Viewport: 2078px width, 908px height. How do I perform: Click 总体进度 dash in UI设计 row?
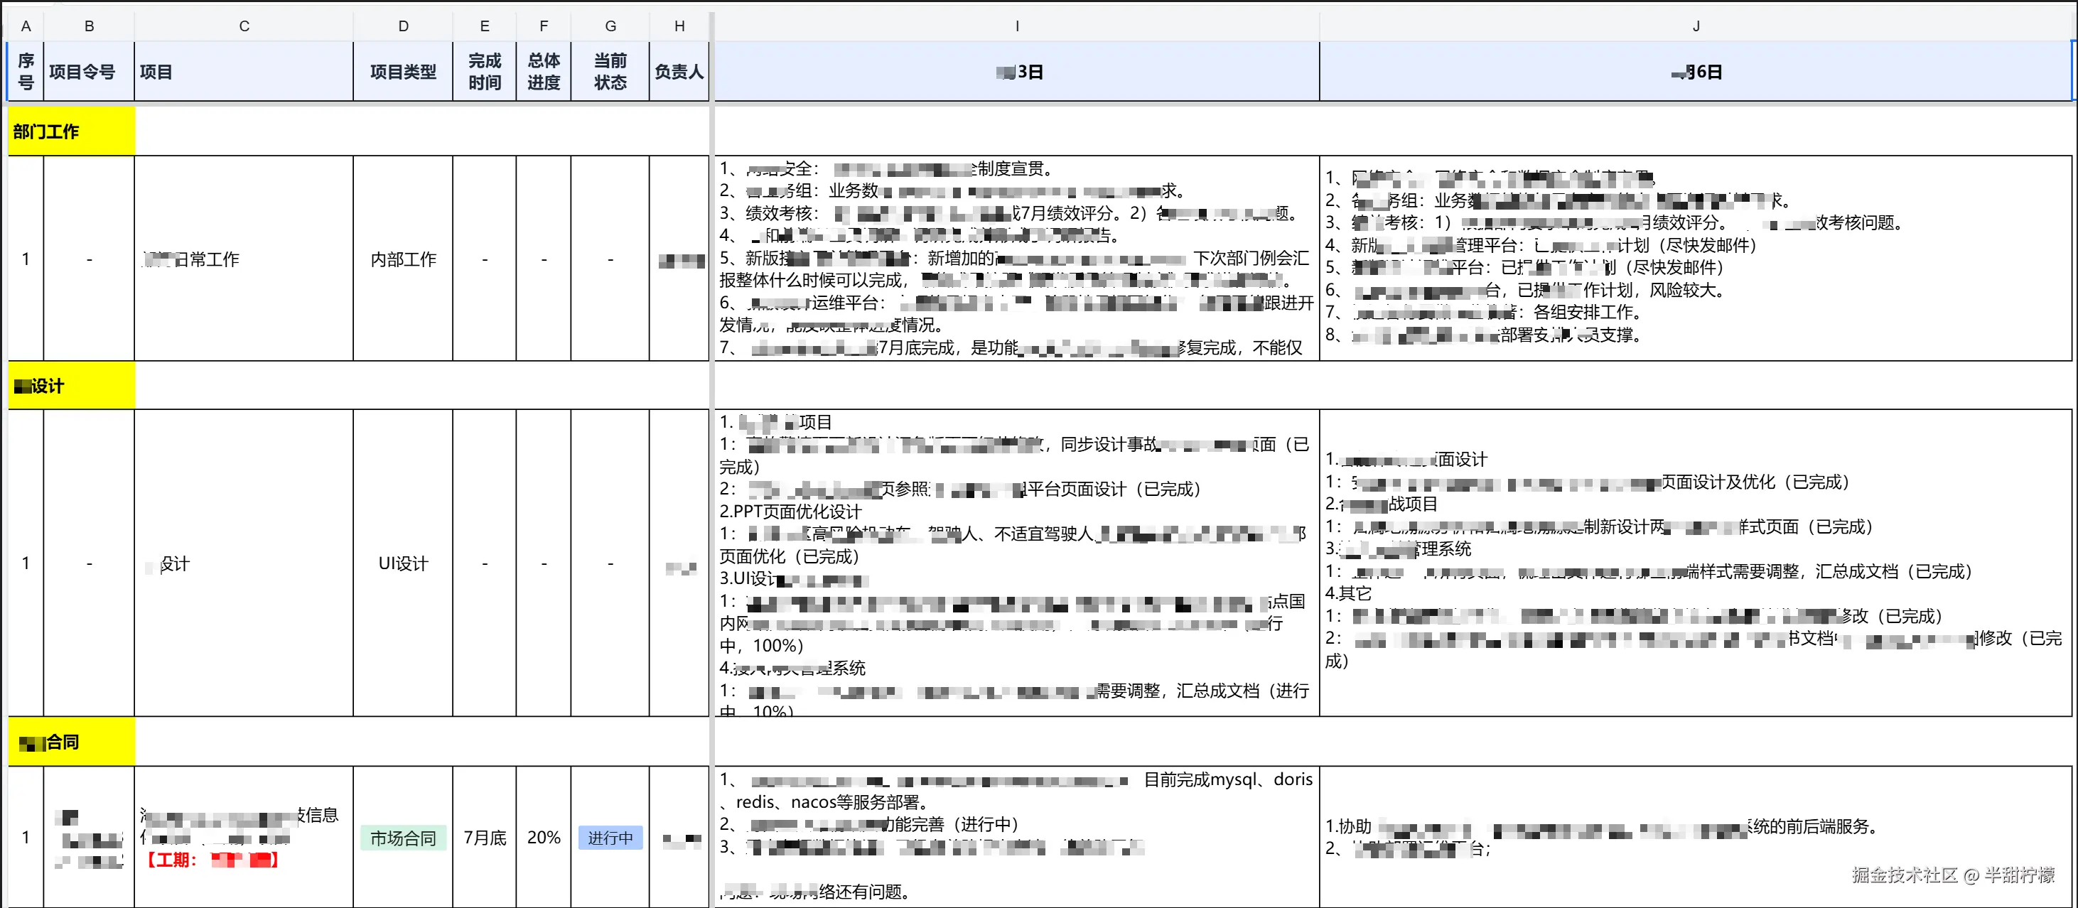pos(544,563)
